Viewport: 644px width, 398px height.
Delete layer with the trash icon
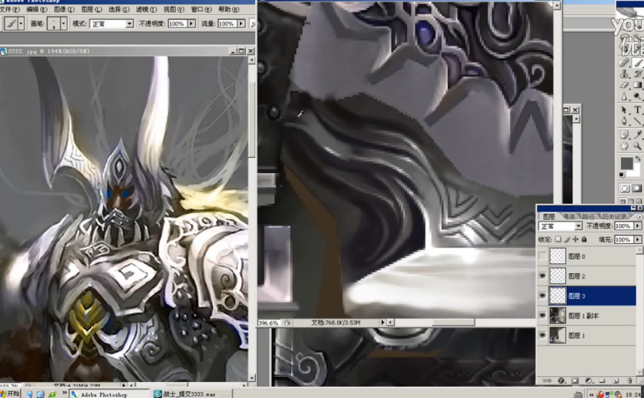click(x=630, y=381)
